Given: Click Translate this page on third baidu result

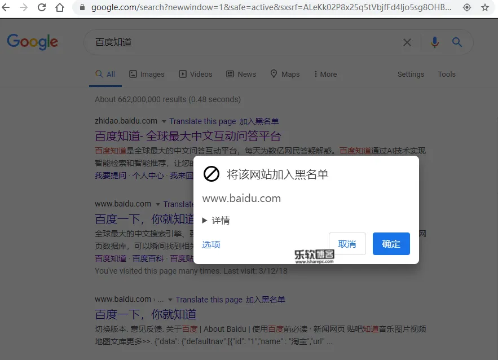Looking at the screenshot, I should (x=209, y=300).
